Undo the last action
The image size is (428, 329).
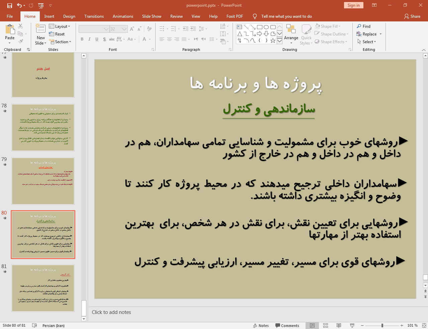pos(19,5)
